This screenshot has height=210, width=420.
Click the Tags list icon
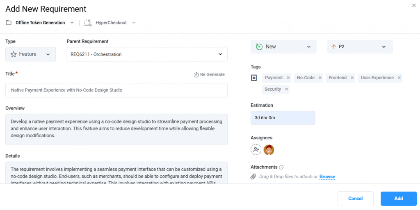254,78
